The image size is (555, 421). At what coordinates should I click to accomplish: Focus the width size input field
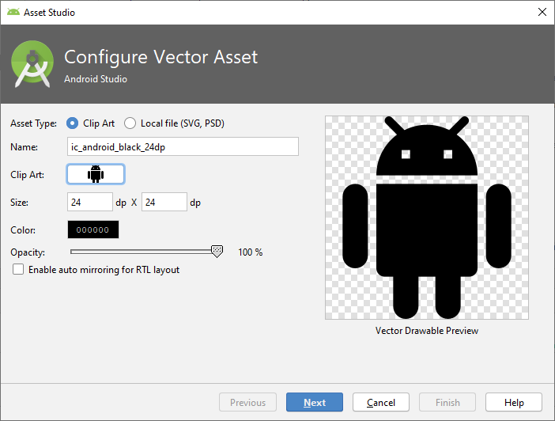[x=90, y=203]
